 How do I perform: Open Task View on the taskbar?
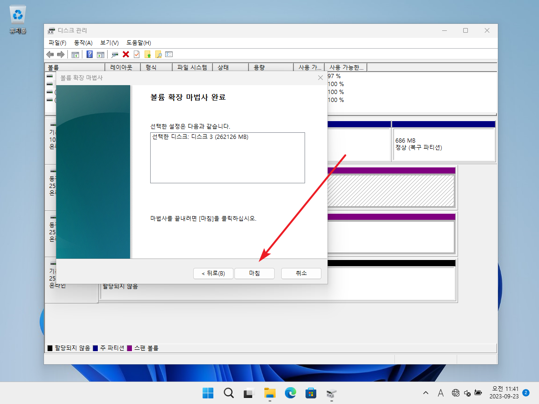249,393
